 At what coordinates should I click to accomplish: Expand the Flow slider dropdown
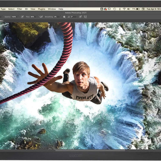pyautogui.click(x=37, y=17)
